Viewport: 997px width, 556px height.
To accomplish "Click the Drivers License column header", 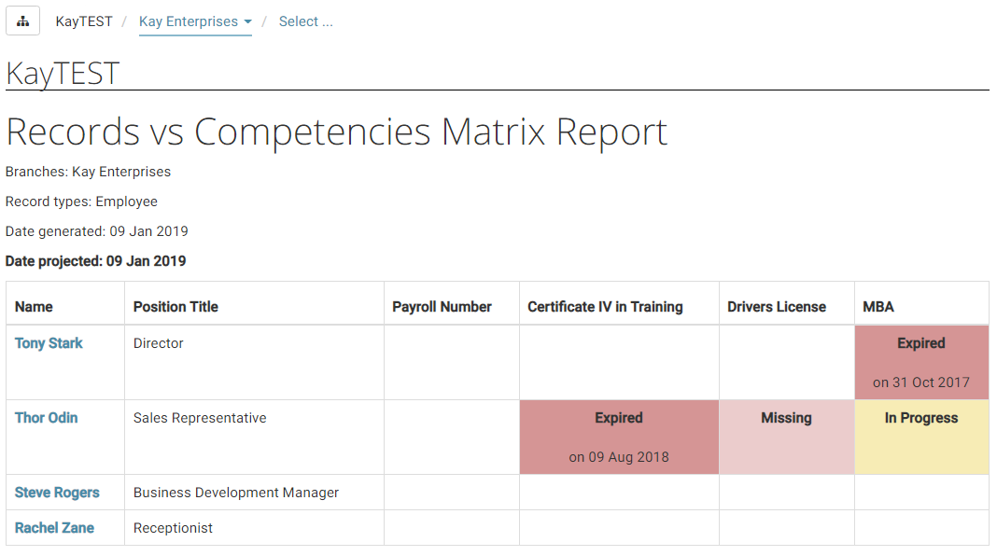I will coord(777,307).
